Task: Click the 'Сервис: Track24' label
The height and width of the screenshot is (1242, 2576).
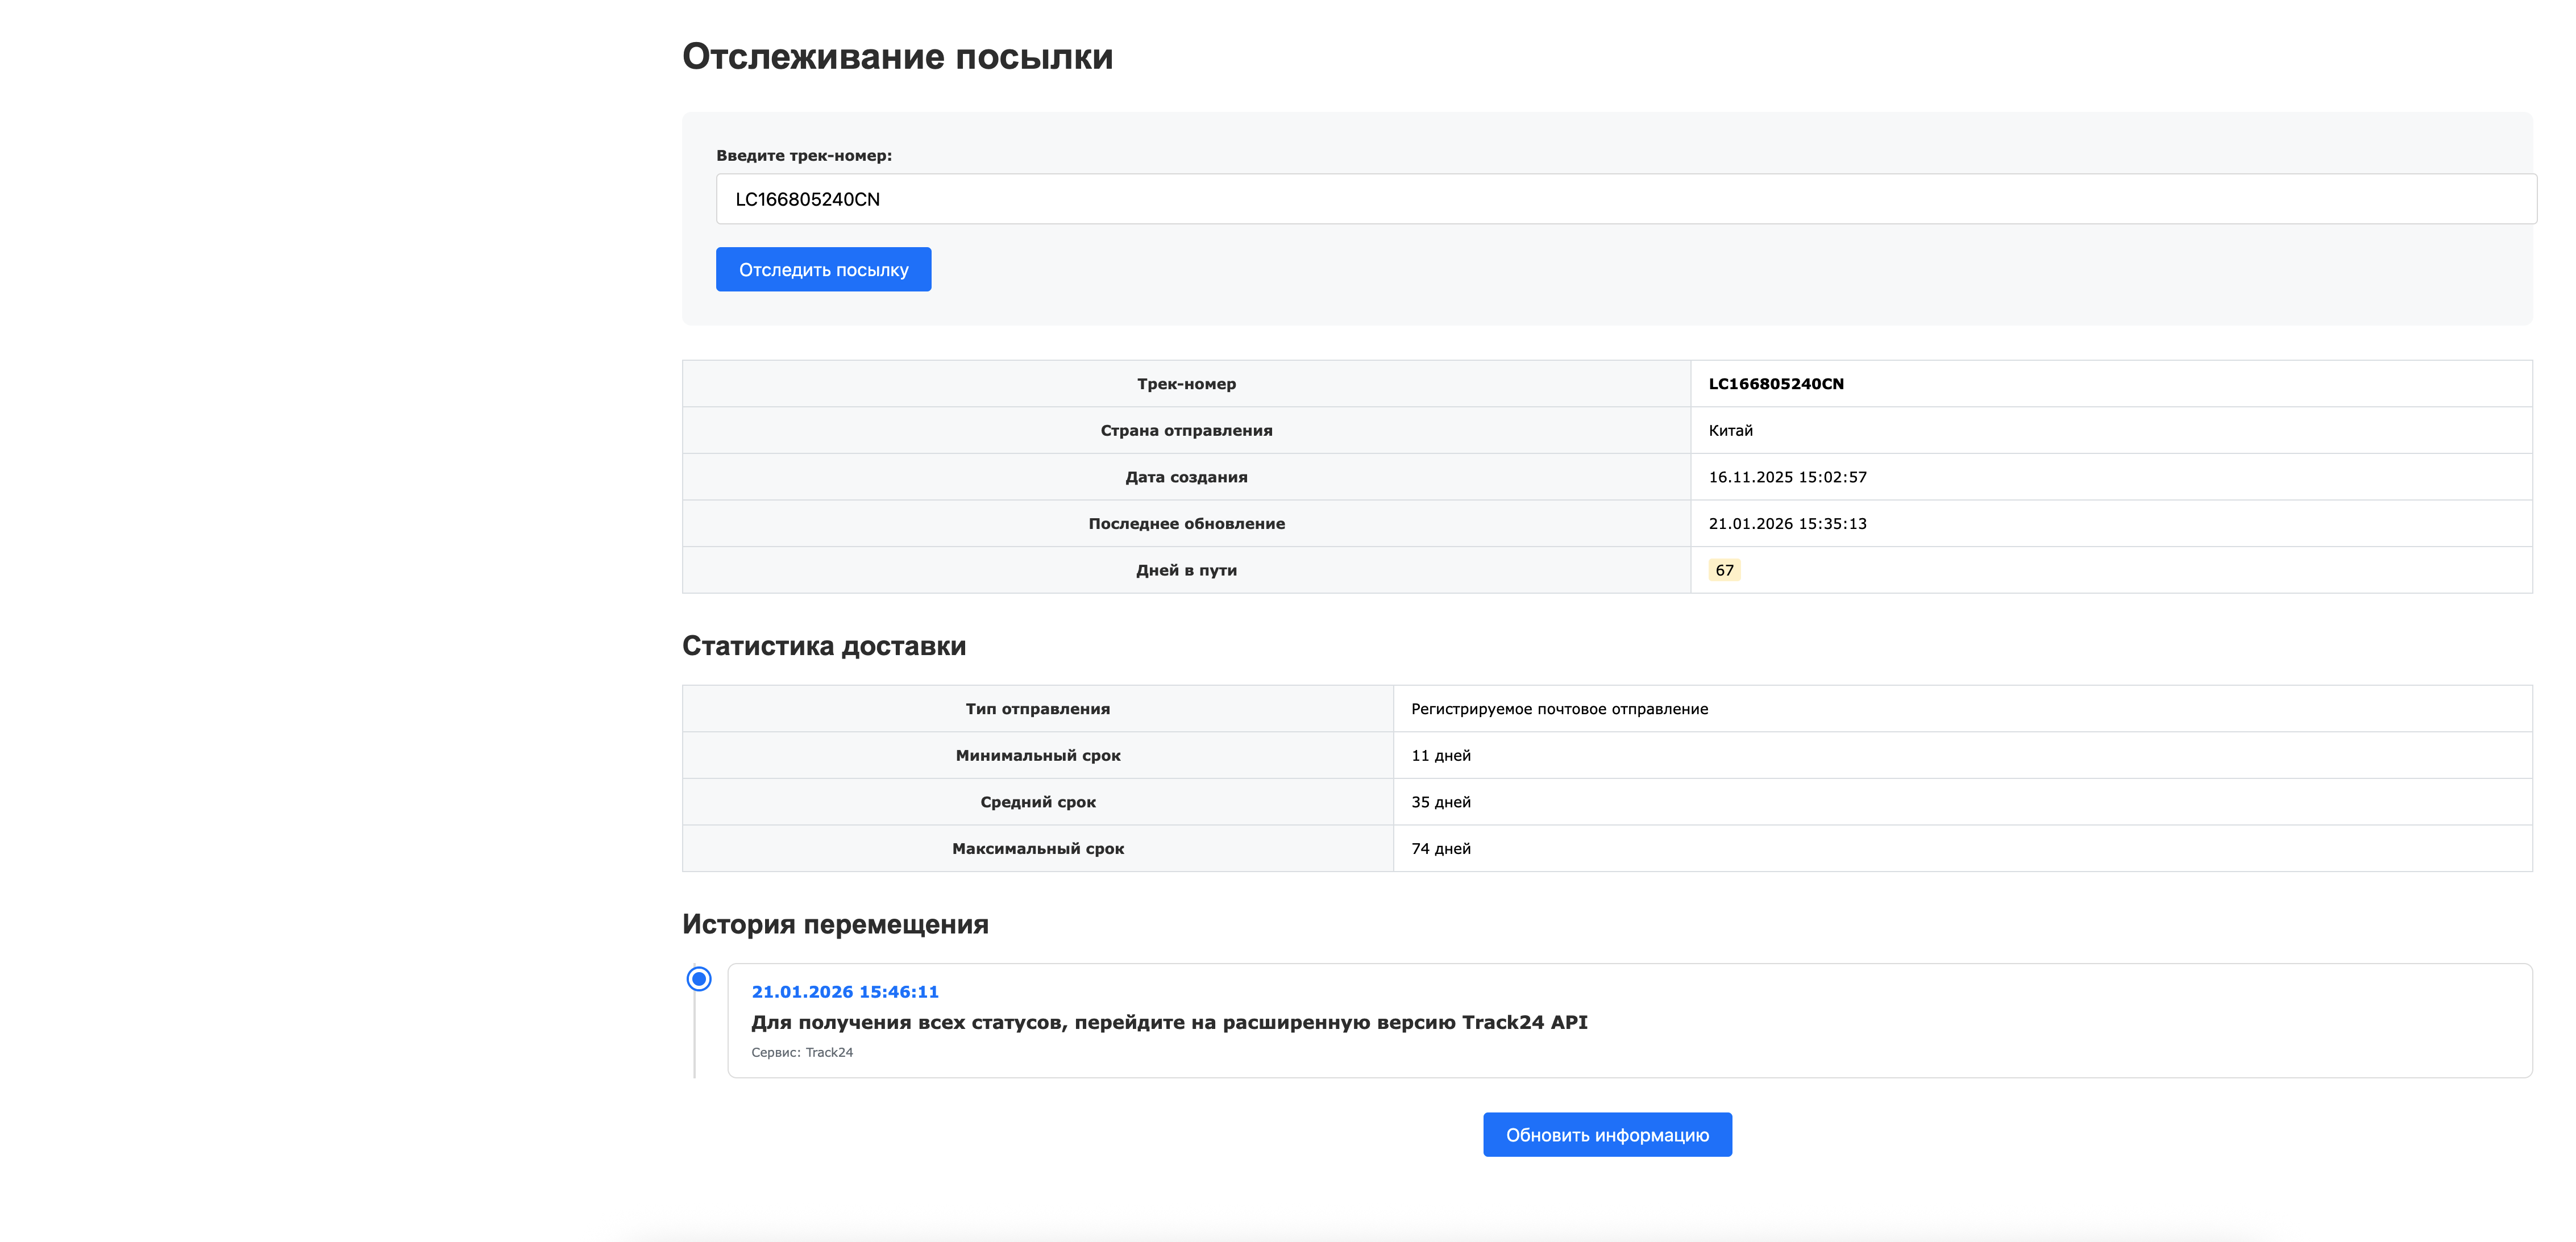Action: (x=802, y=1052)
